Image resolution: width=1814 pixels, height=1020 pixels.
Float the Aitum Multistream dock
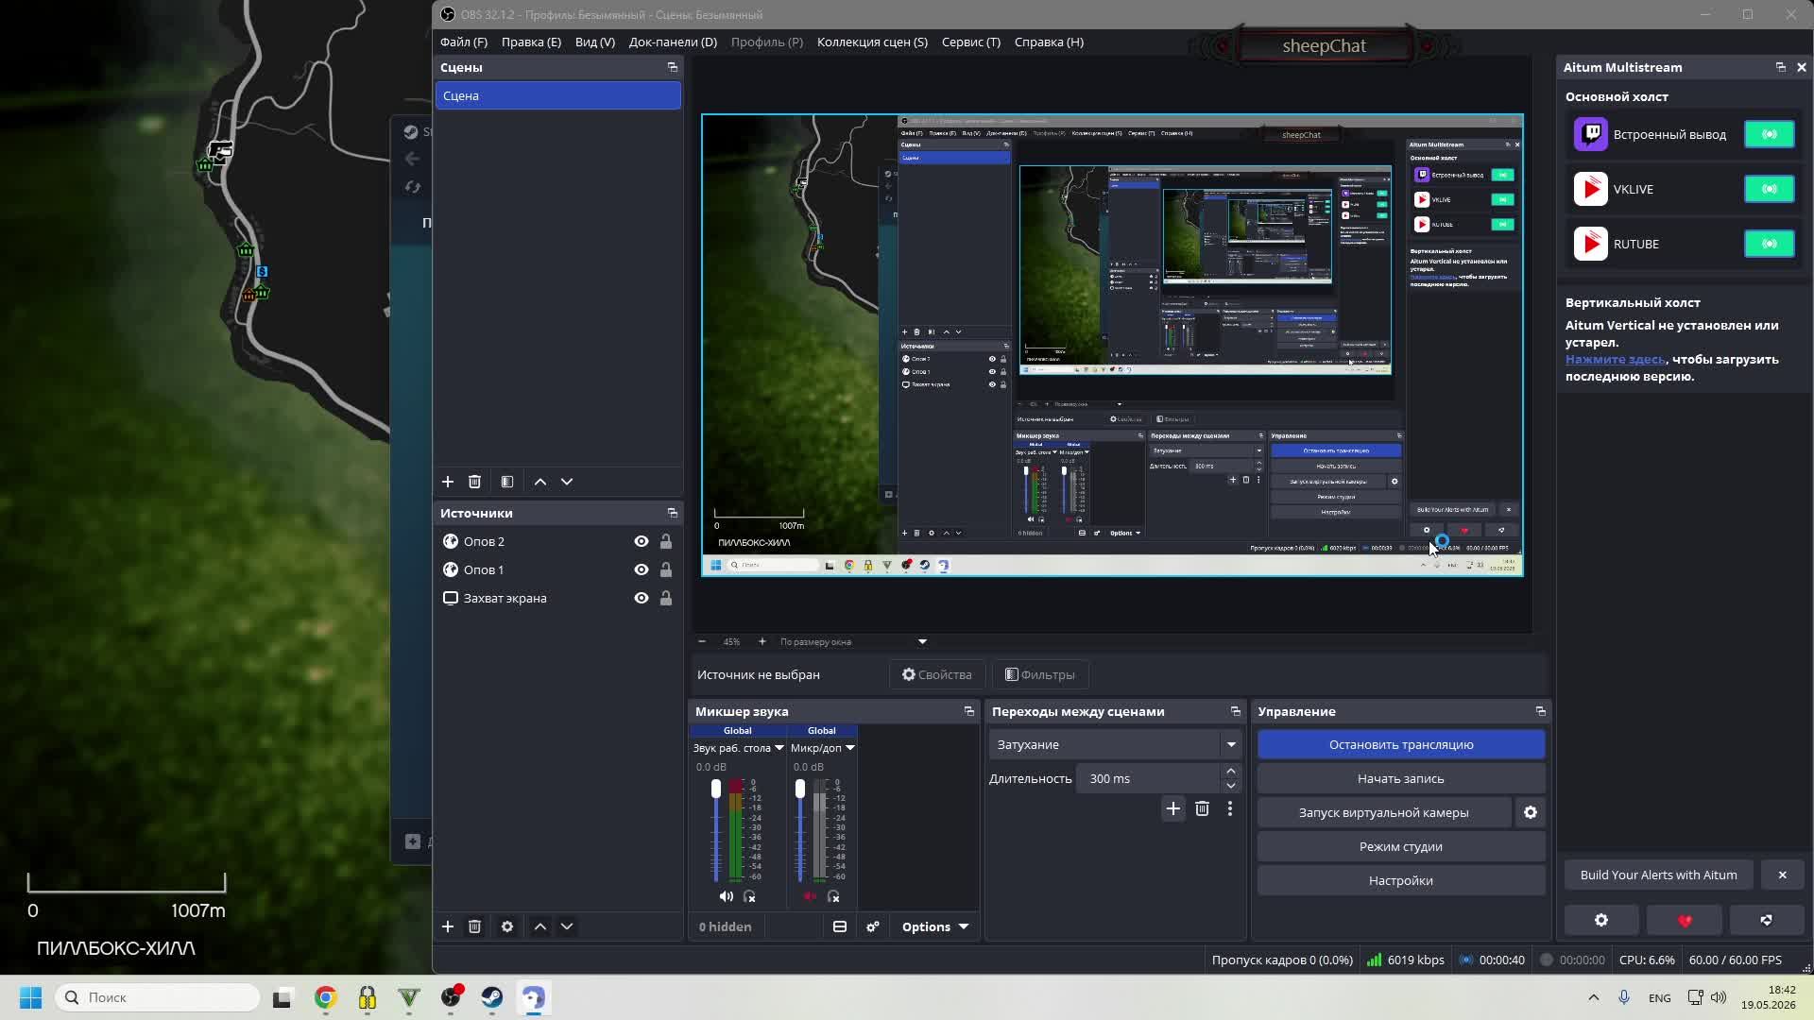tap(1781, 67)
